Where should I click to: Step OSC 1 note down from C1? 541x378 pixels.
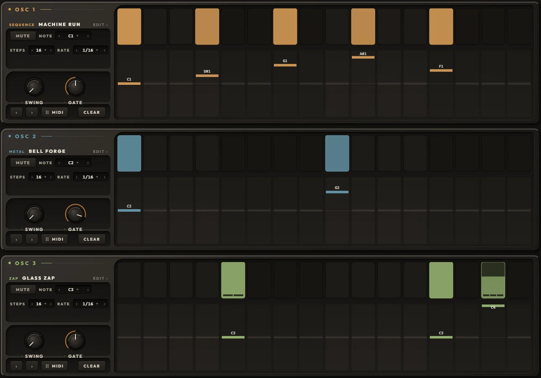point(59,36)
